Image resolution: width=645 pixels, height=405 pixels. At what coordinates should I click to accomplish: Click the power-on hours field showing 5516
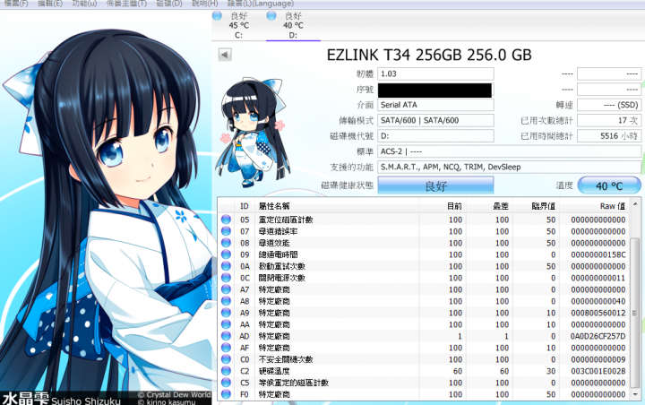click(609, 136)
